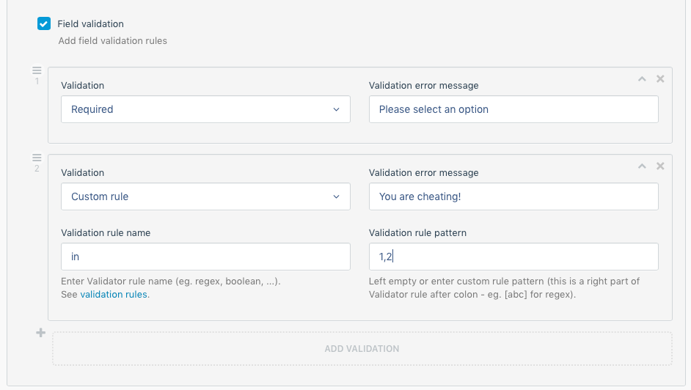The width and height of the screenshot is (691, 390).
Task: Click the plus icon to add validation
Action: pos(41,334)
